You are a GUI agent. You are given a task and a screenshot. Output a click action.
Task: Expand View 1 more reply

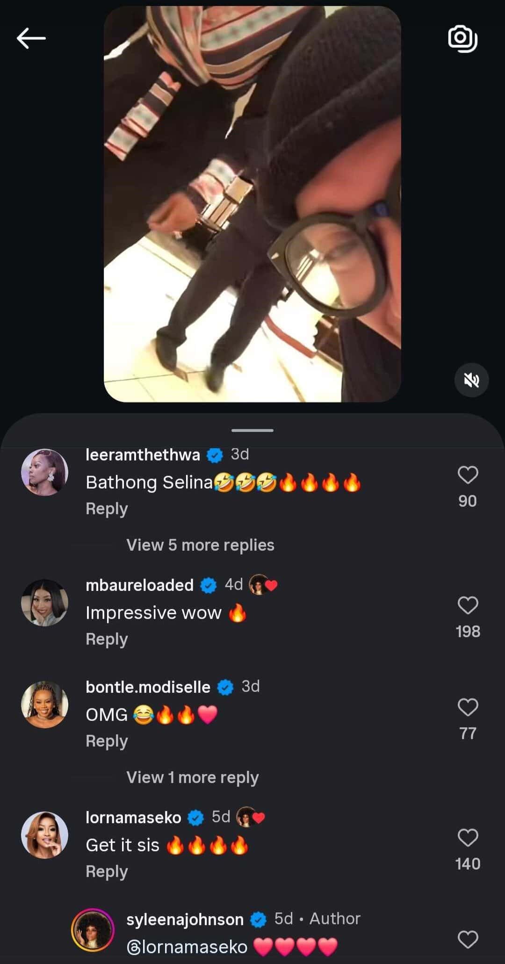pyautogui.click(x=192, y=777)
